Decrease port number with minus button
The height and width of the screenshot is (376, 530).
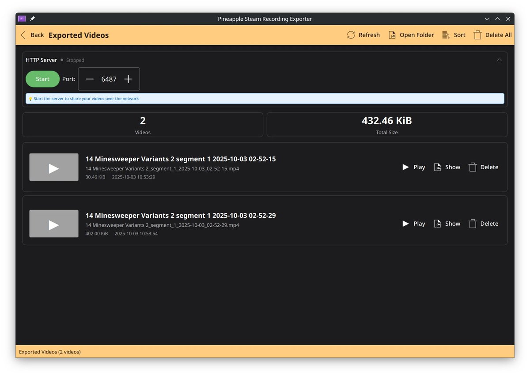[90, 79]
